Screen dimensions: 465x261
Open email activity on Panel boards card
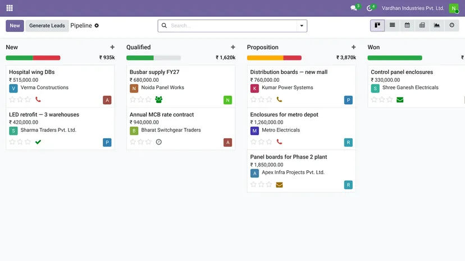279,185
